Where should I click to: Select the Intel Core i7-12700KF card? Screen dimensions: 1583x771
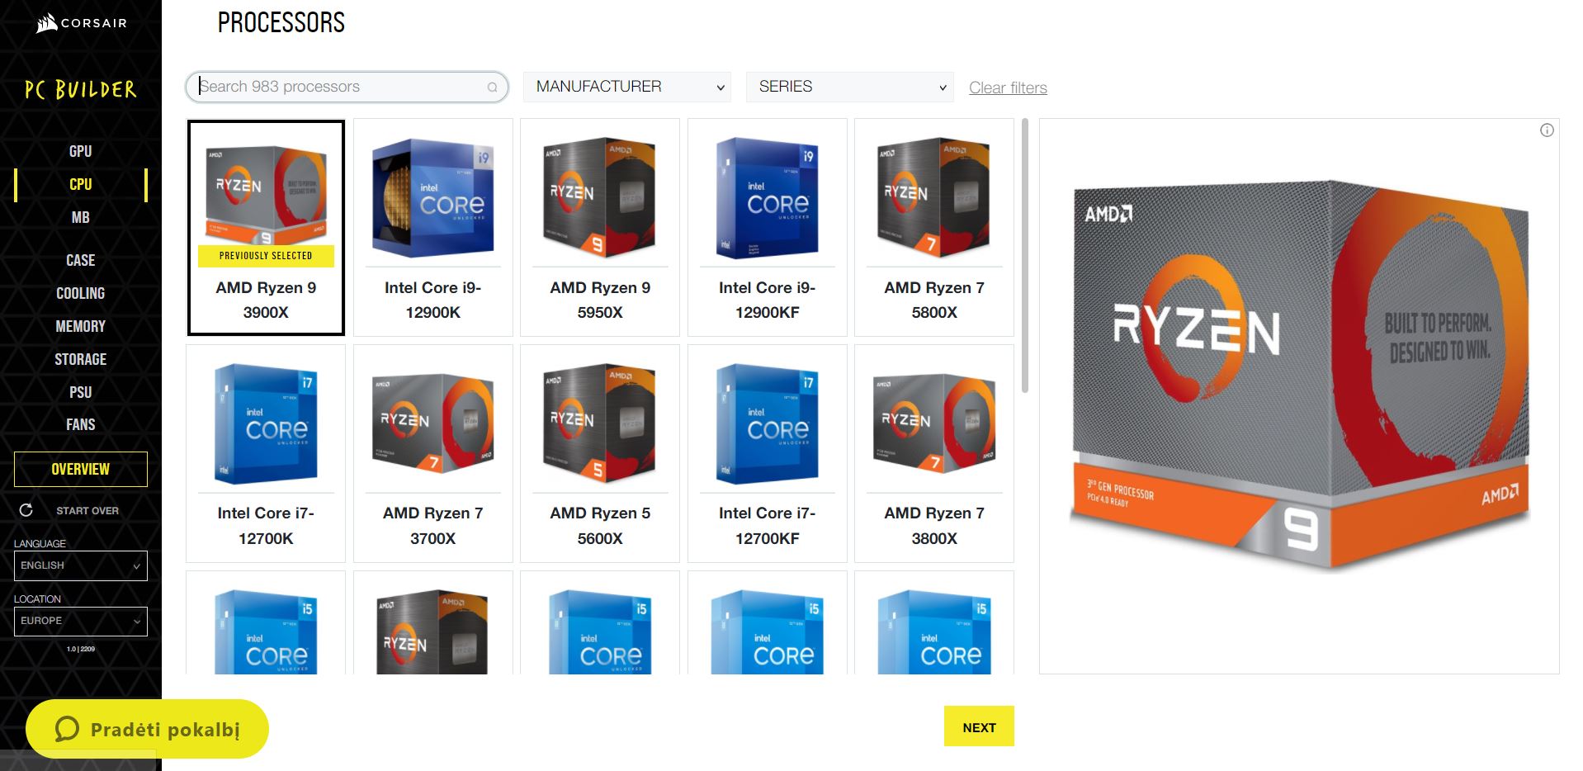[x=768, y=454]
